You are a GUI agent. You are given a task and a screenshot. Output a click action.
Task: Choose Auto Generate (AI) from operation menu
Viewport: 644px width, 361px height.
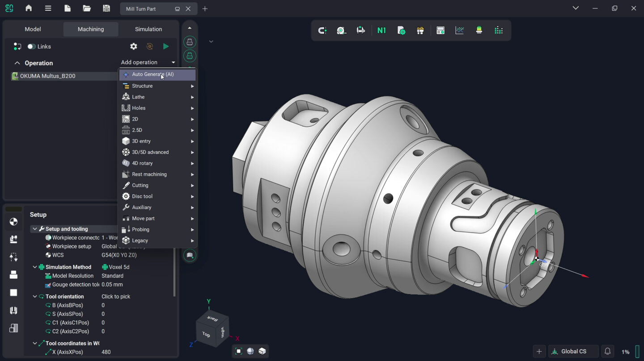[154, 74]
